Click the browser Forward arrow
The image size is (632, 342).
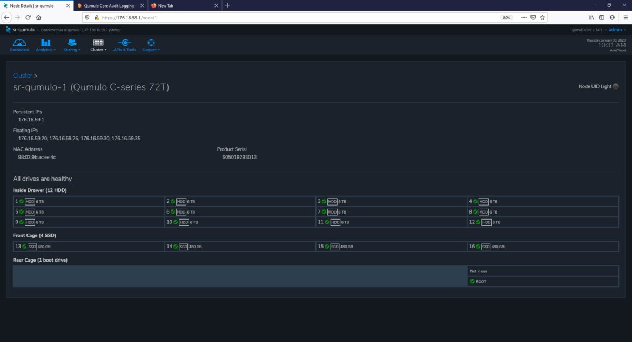pyautogui.click(x=17, y=17)
